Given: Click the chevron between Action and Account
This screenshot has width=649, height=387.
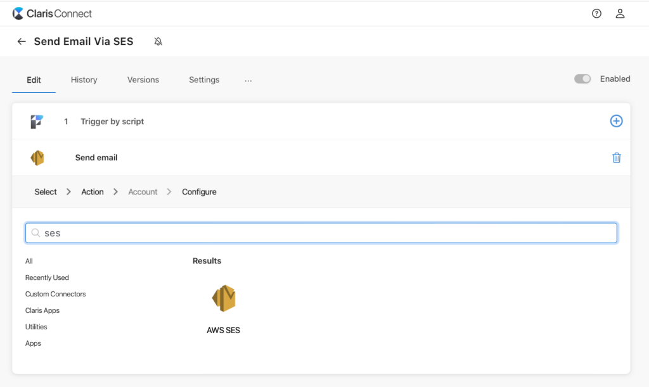Looking at the screenshot, I should pyautogui.click(x=115, y=192).
